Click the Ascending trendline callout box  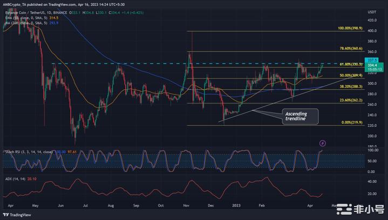click(x=299, y=116)
